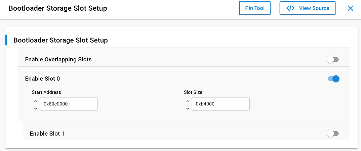Select the Enable Overlapping Slots label
This screenshot has height=151, width=361.
point(58,60)
